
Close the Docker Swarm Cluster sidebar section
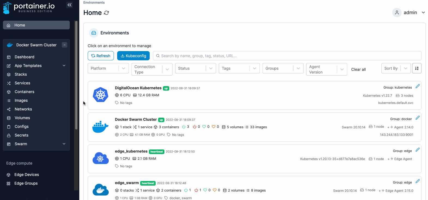pos(65,45)
